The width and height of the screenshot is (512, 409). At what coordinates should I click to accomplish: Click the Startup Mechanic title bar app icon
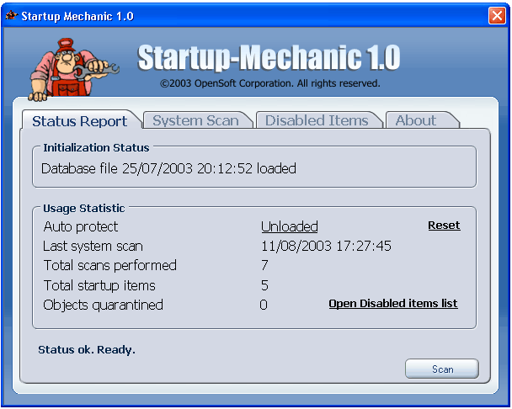coord(11,15)
